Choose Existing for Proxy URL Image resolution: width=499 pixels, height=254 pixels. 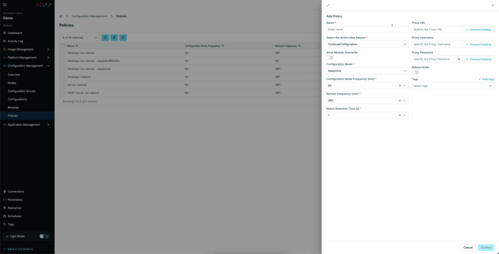coord(478,30)
